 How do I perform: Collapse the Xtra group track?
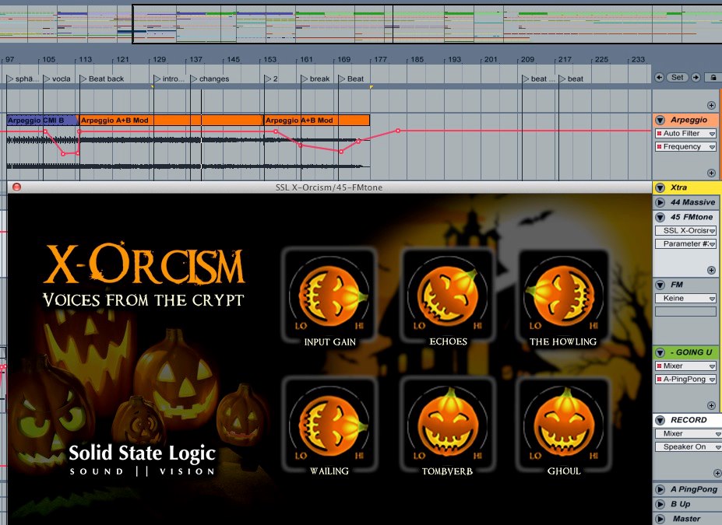coord(660,187)
